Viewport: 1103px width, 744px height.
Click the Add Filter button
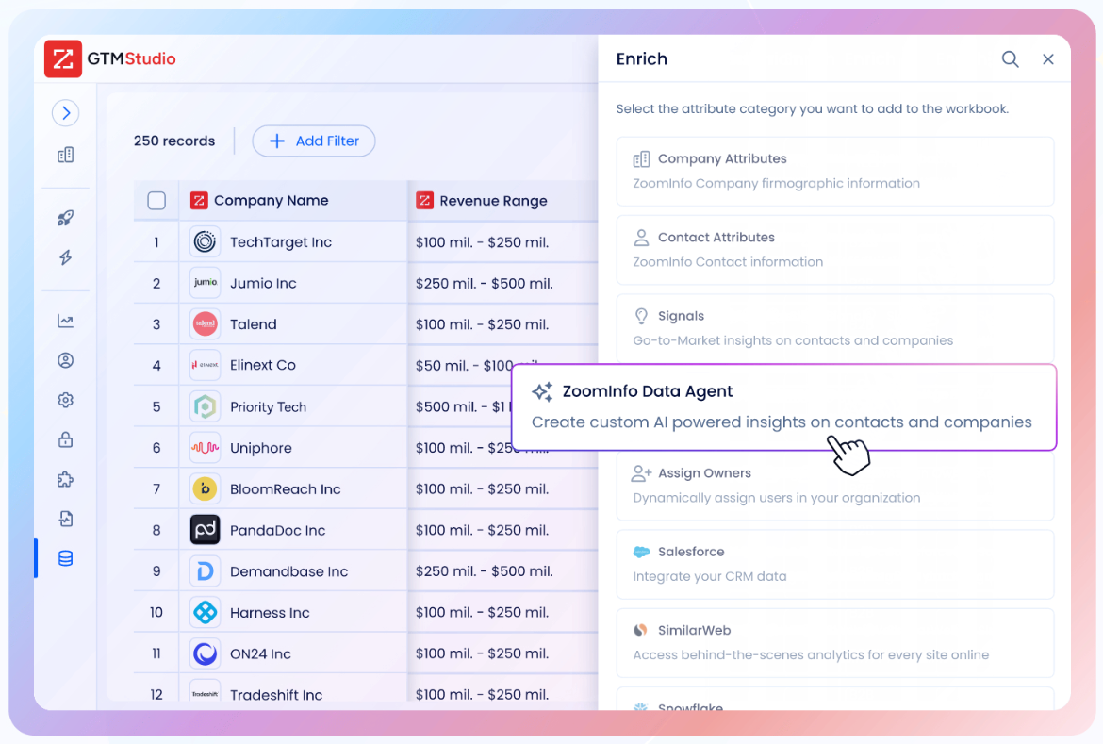tap(314, 141)
